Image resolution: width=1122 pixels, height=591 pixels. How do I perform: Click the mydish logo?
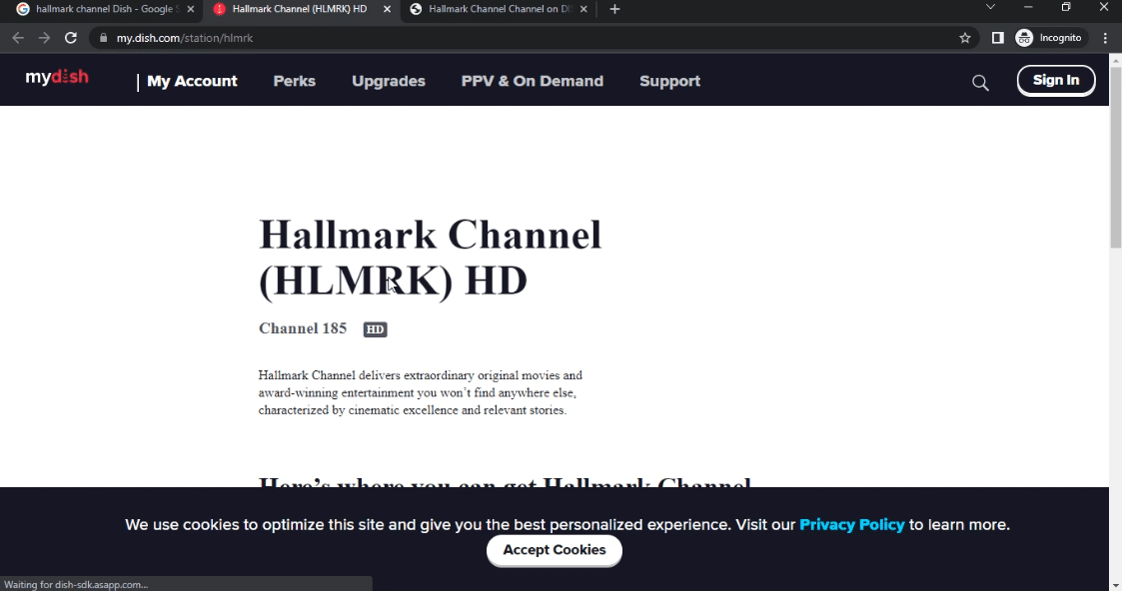57,77
